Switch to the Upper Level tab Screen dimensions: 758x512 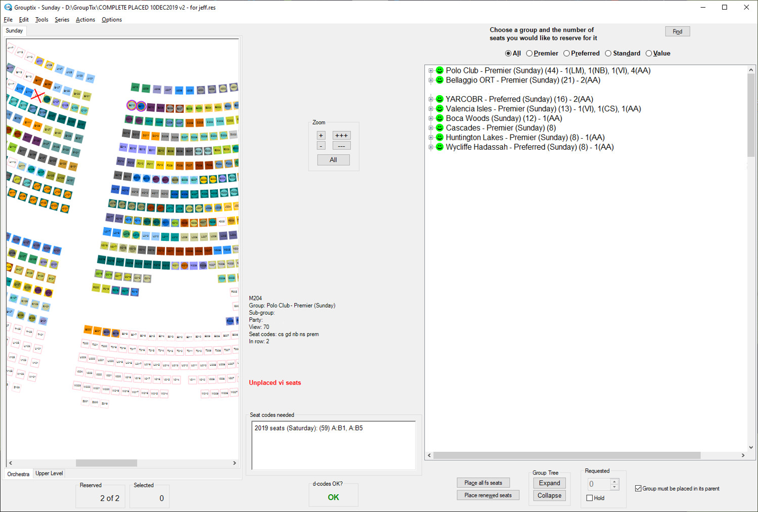pos(49,473)
